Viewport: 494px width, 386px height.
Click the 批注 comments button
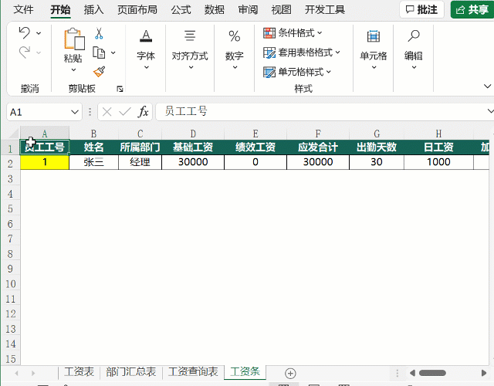pyautogui.click(x=422, y=10)
